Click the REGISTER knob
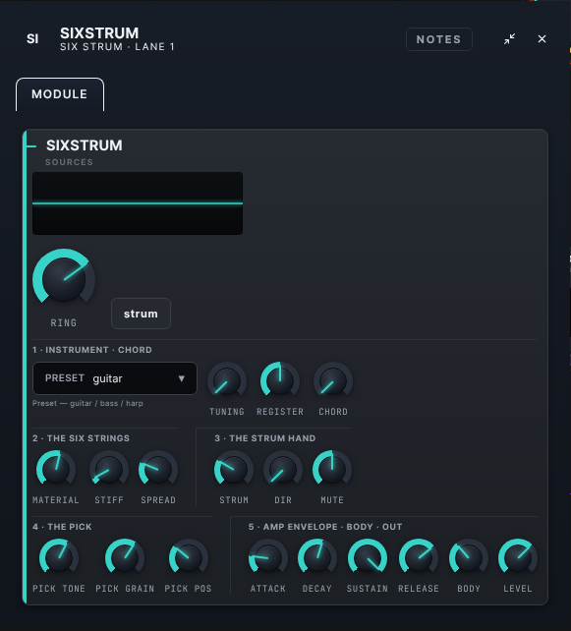This screenshot has height=631, width=571. 280,381
